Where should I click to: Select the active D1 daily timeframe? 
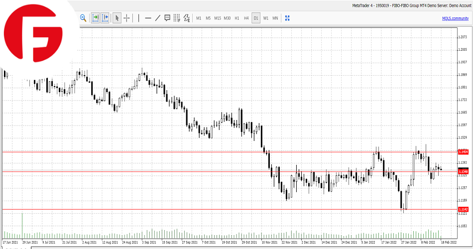click(256, 18)
